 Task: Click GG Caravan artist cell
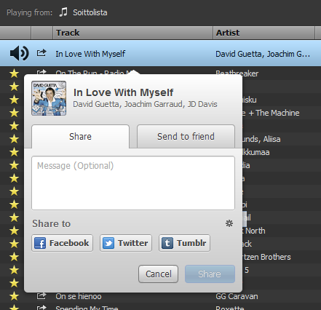tap(237, 296)
